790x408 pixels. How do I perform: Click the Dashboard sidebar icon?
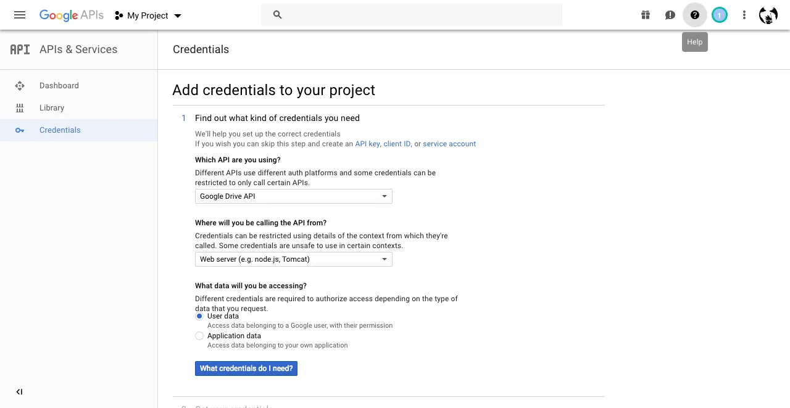20,86
